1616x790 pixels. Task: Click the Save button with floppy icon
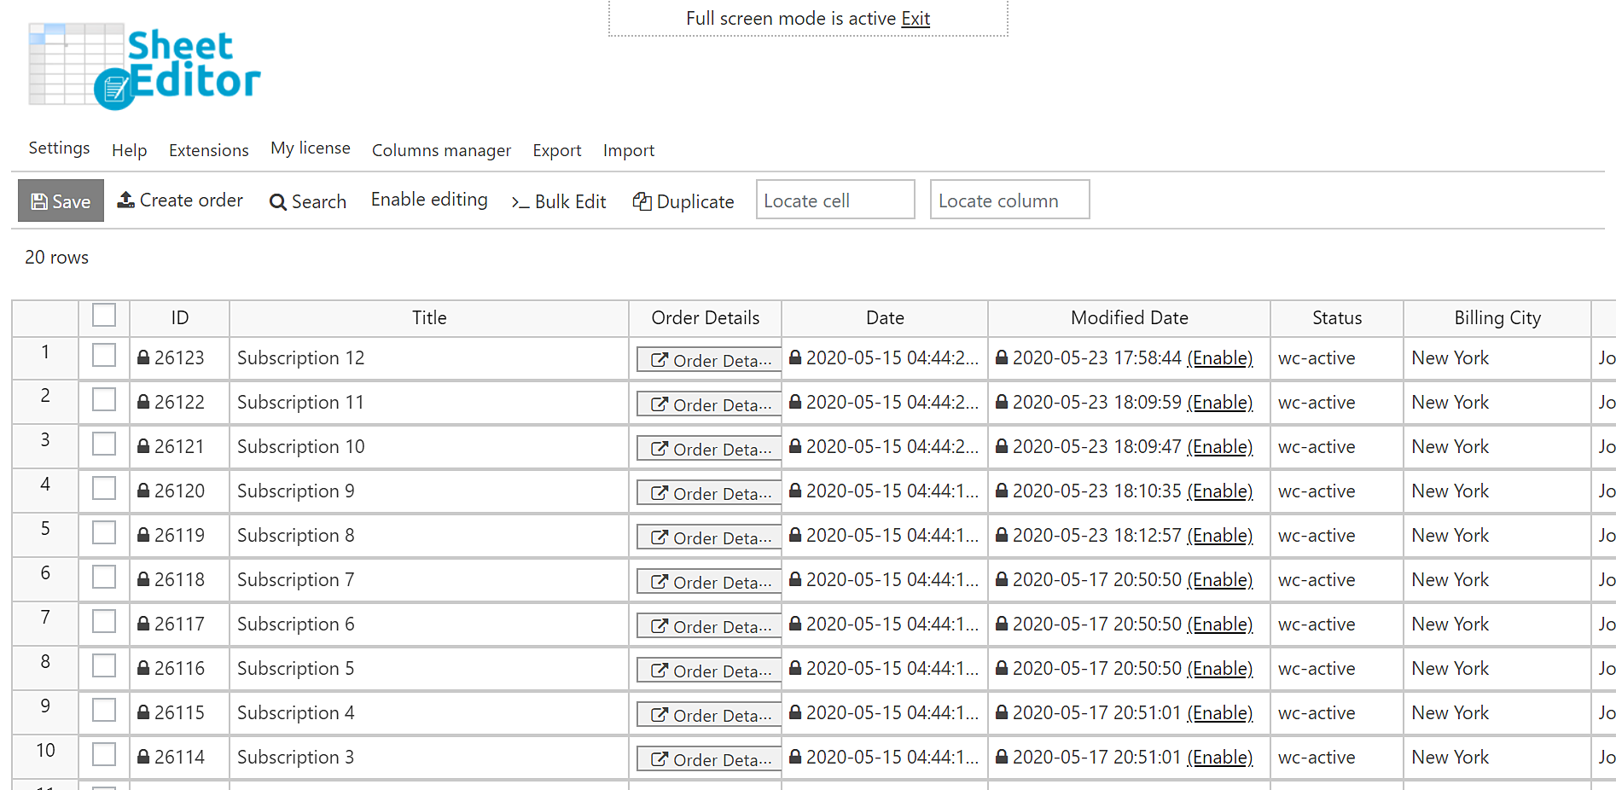(x=61, y=200)
